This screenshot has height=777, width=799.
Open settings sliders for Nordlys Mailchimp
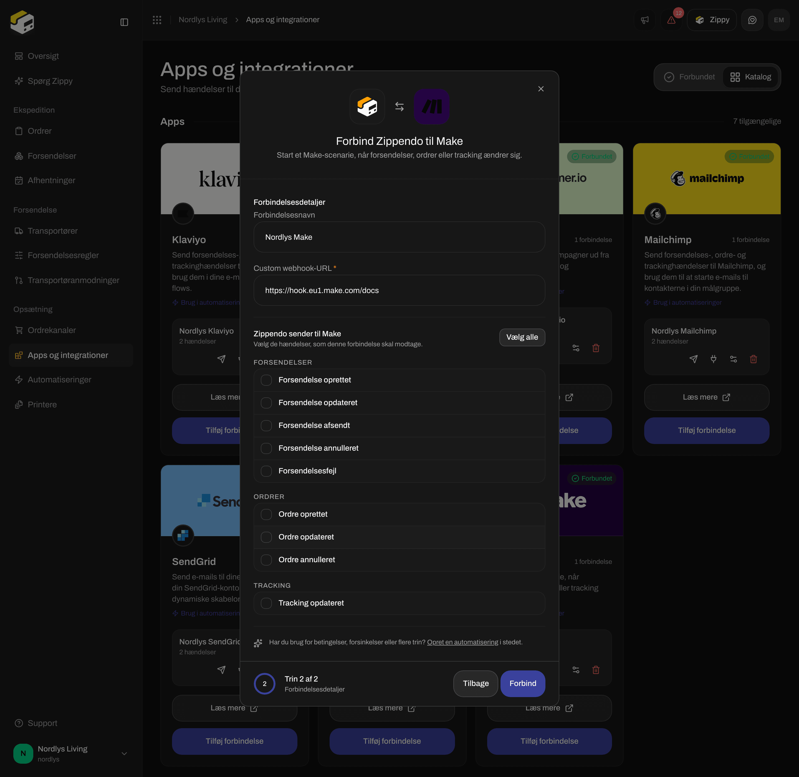point(733,359)
